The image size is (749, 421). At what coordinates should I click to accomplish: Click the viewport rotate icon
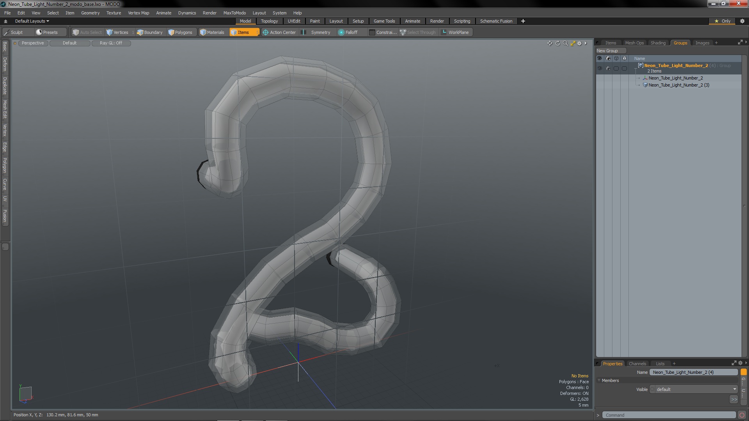tap(557, 43)
